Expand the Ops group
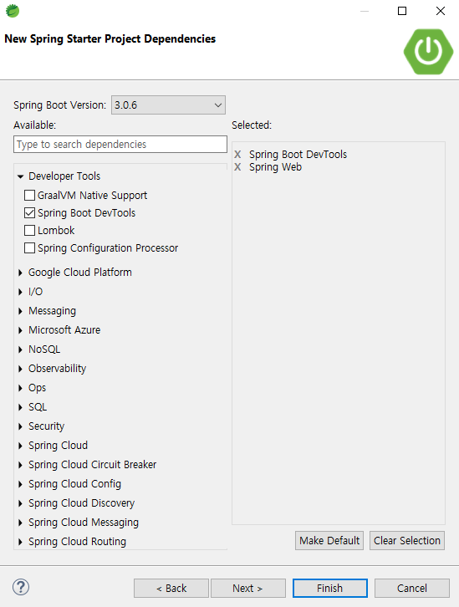459x607 pixels. tap(21, 388)
